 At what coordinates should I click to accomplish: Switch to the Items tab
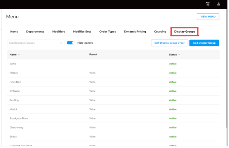[x=14, y=32]
